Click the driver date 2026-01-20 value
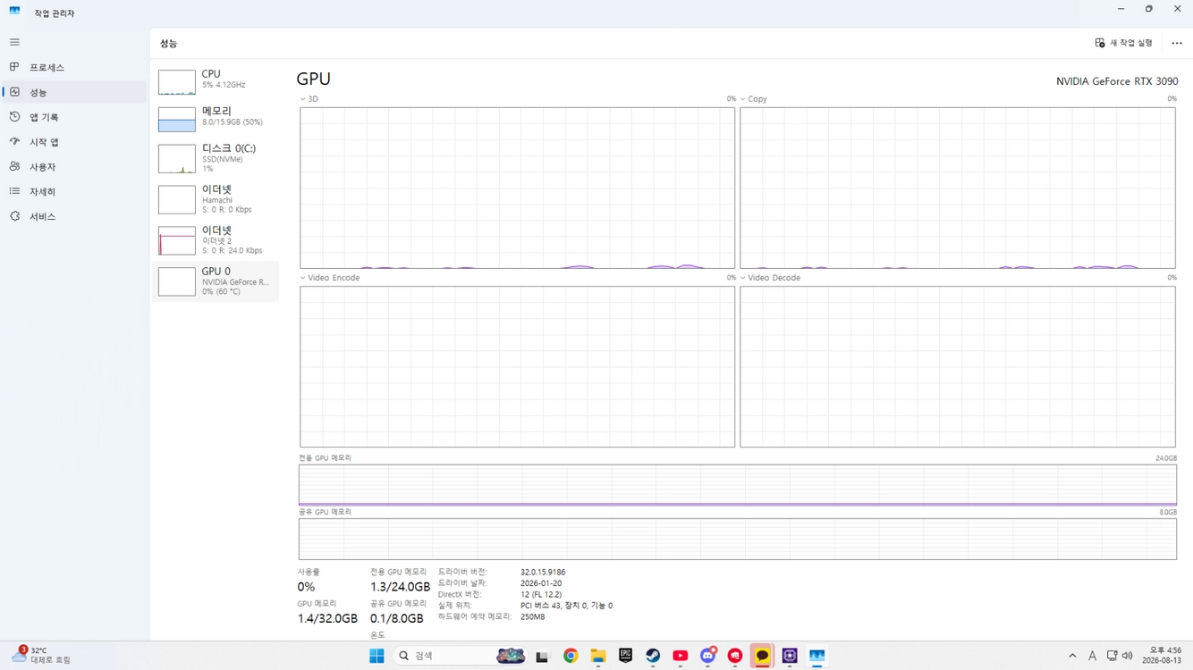The width and height of the screenshot is (1193, 670). [541, 583]
